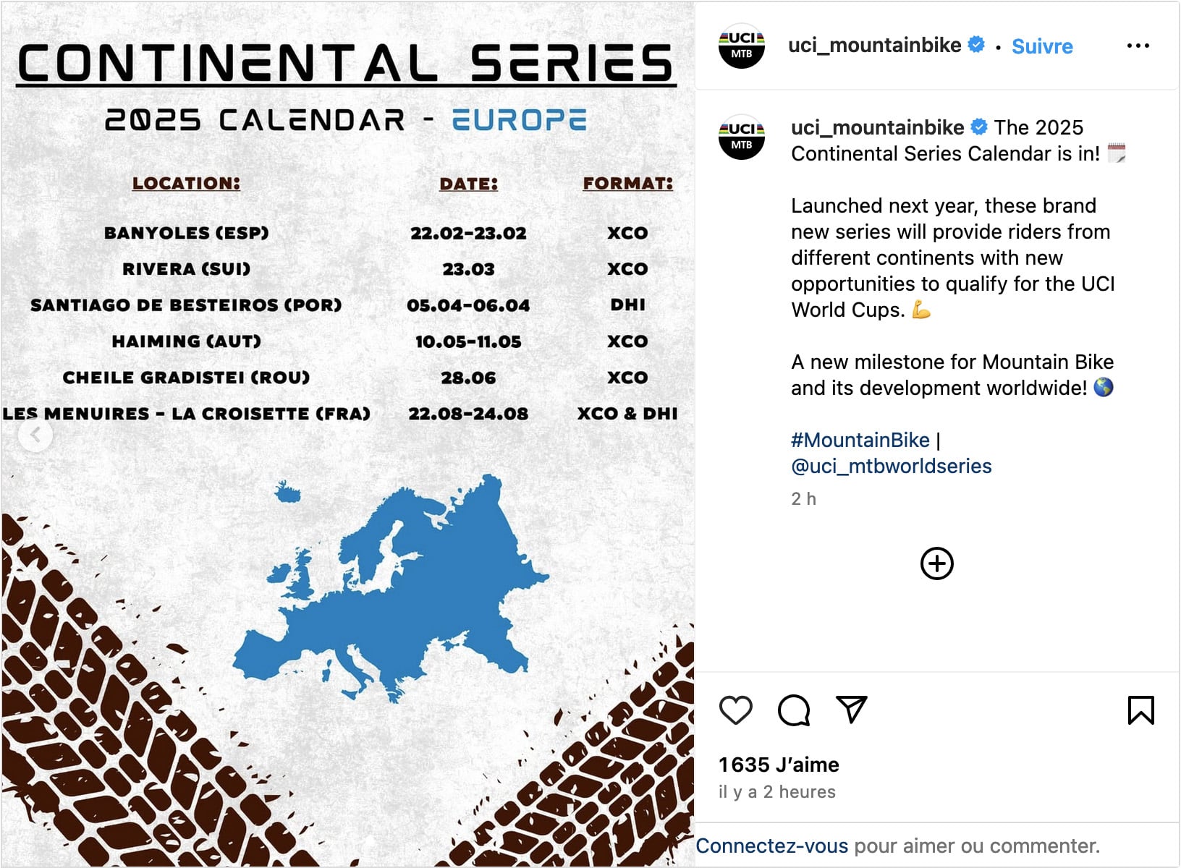Save the post with the bookmark icon
This screenshot has width=1181, height=868.
click(1140, 710)
